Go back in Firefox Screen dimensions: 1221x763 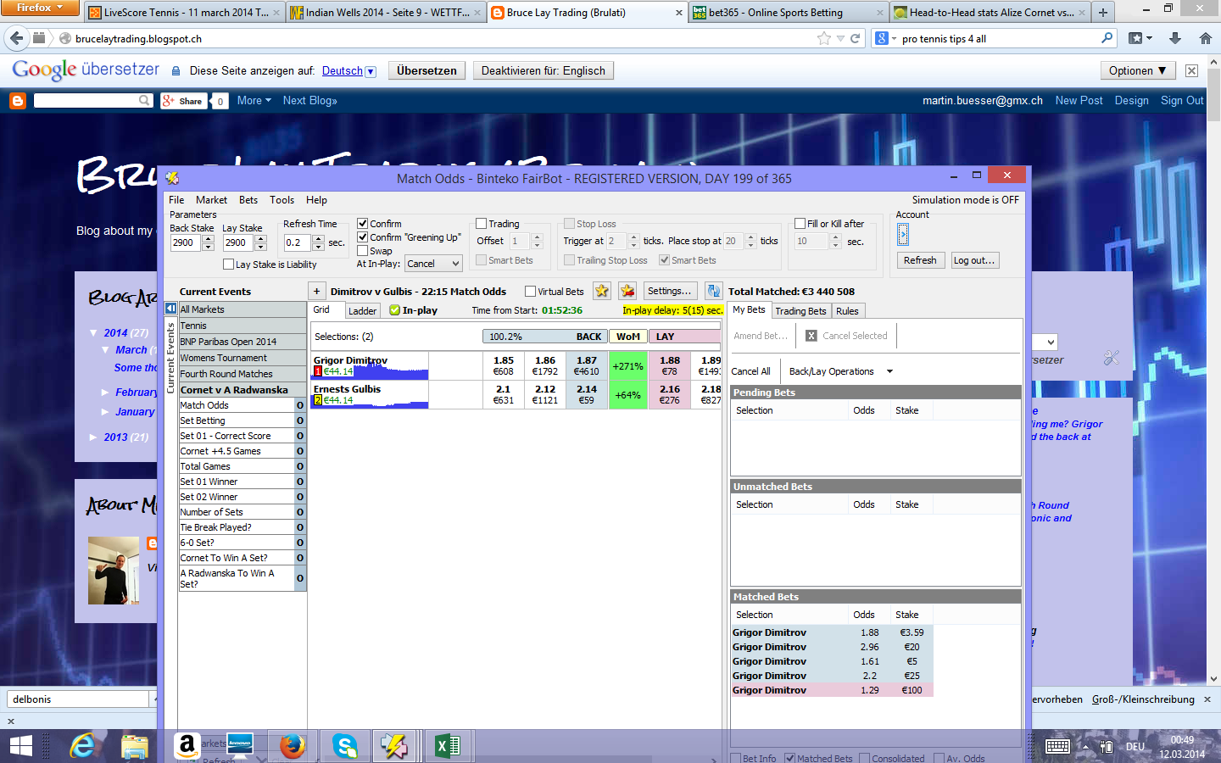click(x=16, y=38)
